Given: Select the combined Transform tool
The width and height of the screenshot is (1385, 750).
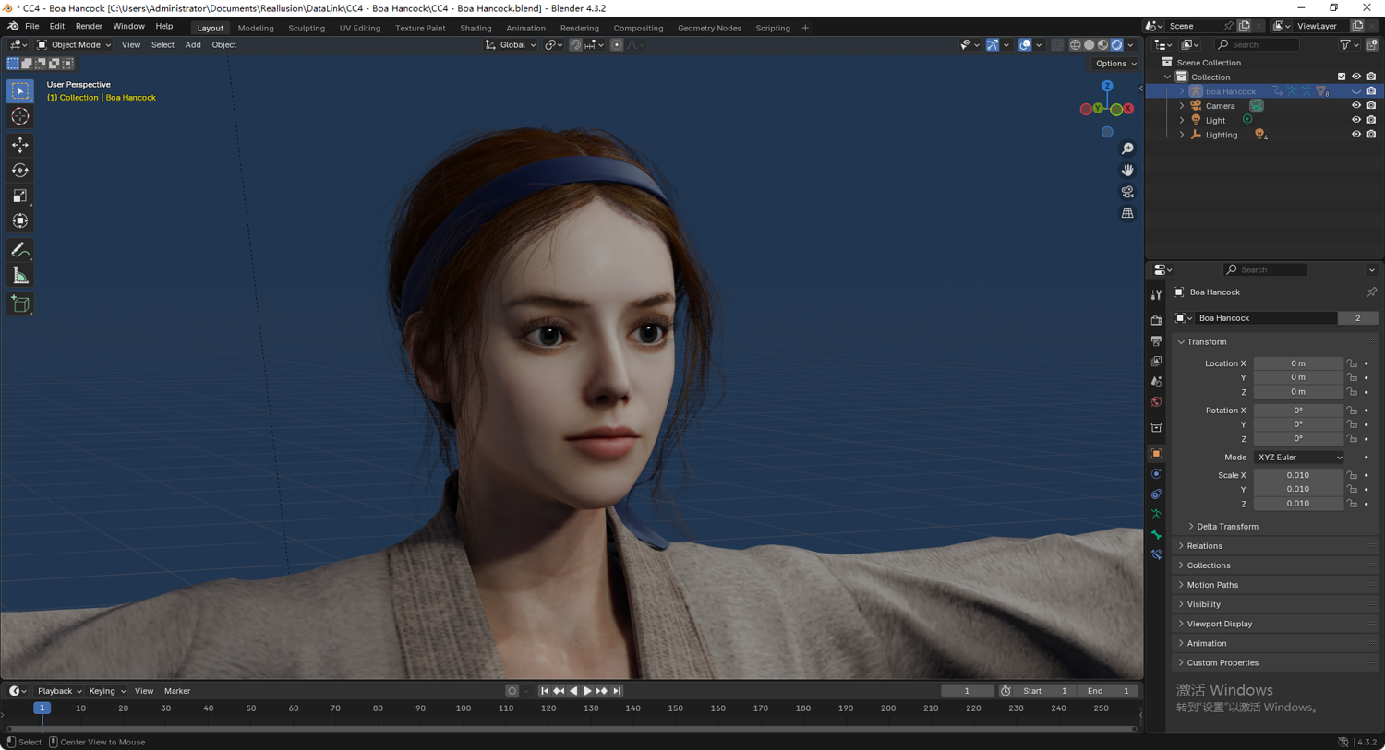Looking at the screenshot, I should (x=20, y=221).
